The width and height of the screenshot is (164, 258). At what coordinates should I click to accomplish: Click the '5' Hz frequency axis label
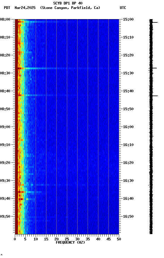point(25,239)
